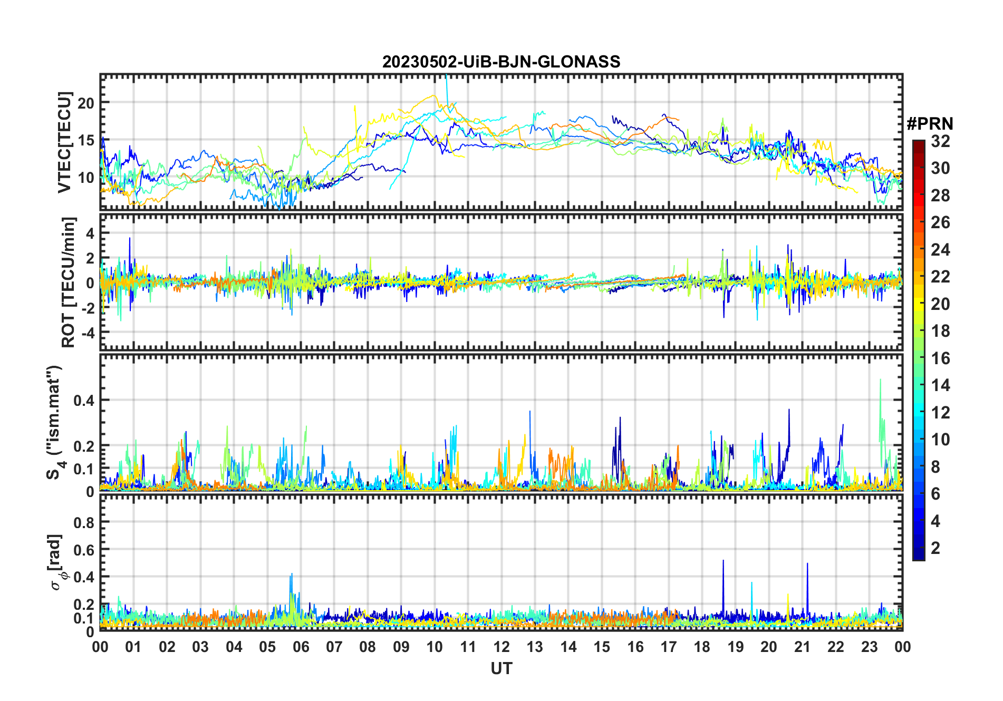This screenshot has width=1003, height=701.
Task: Click the 06 hour tick on the UT axis
Action: 301,647
